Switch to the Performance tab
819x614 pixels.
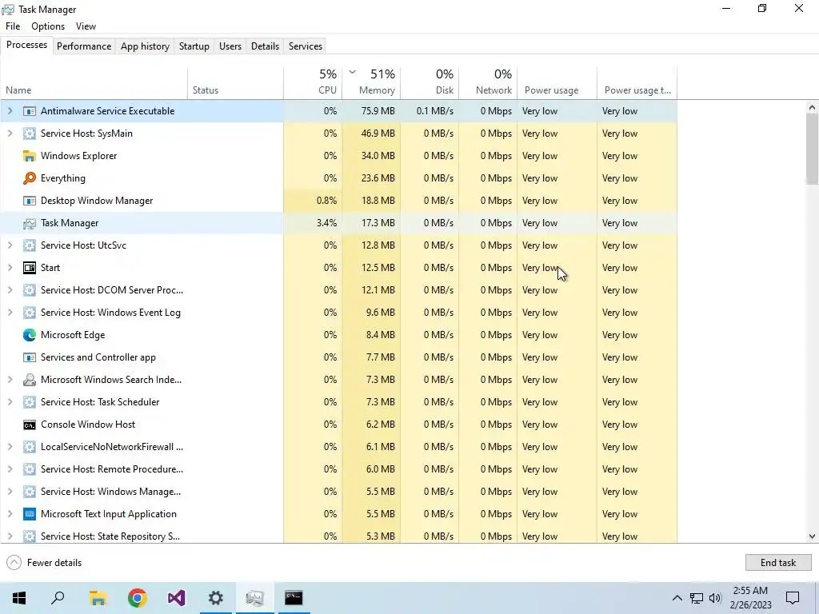(84, 46)
